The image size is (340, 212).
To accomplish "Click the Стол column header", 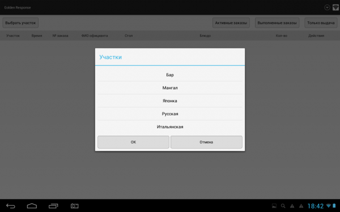I will tap(129, 36).
